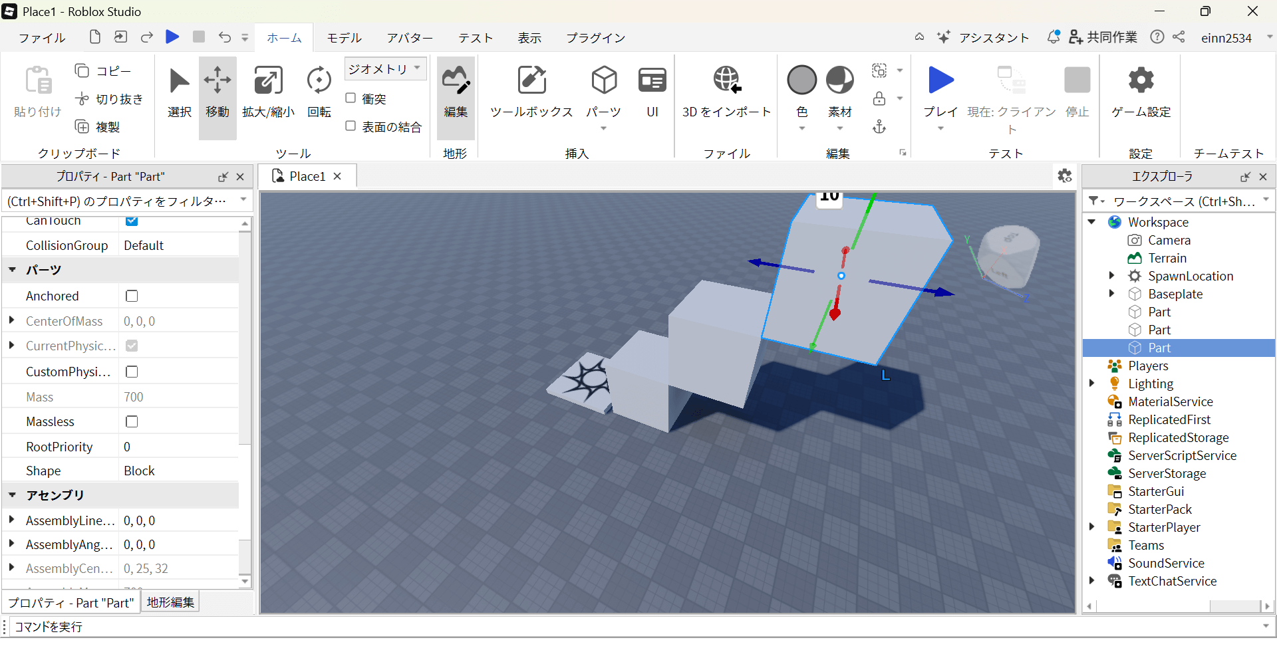Image resolution: width=1277 pixels, height=670 pixels.
Task: Enable the Massless checkbox
Action: [132, 421]
